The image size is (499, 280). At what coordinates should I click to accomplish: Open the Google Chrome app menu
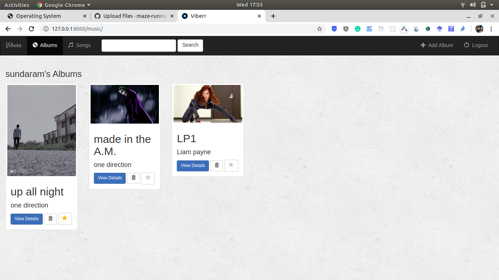click(x=64, y=5)
